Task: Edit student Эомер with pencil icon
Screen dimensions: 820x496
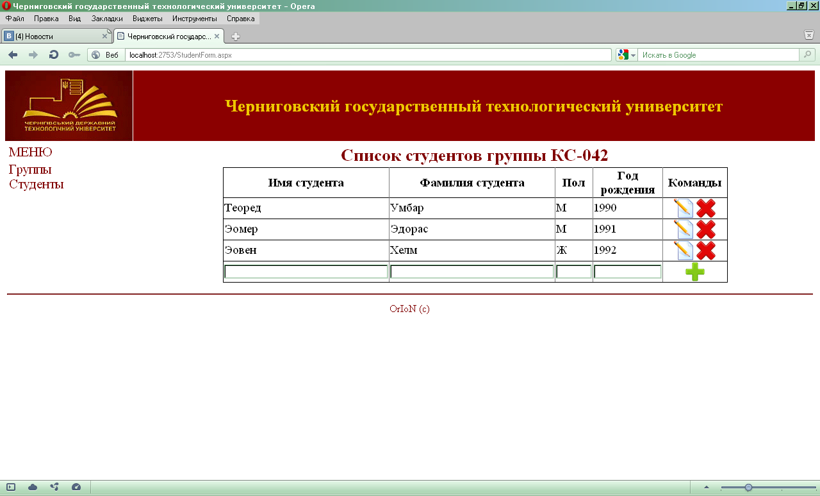Action: 684,229
